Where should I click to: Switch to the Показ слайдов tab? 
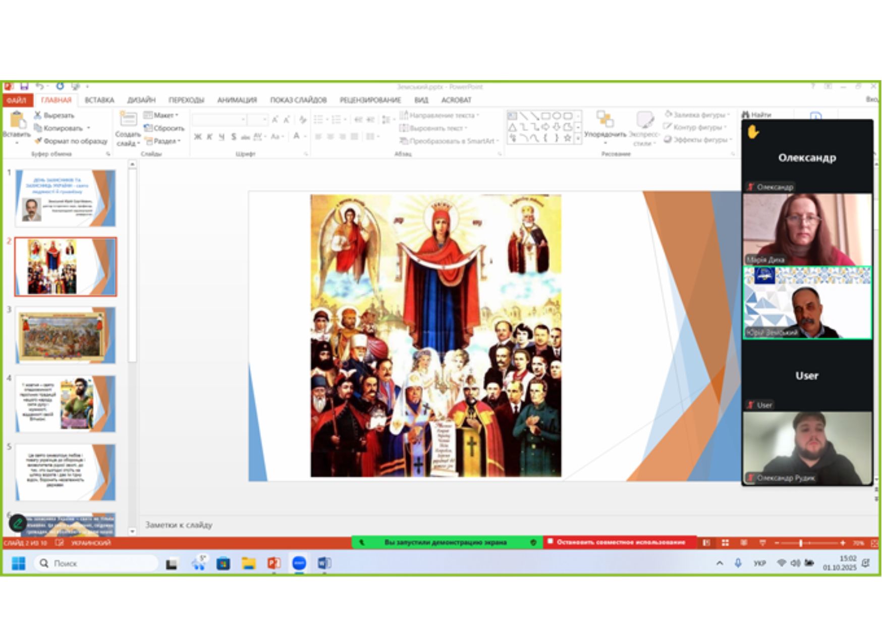point(298,100)
